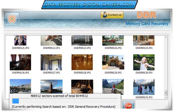The width and height of the screenshot is (174, 112).
Task: Click the Data-Recovery-Digital-Camera.com banner
Action: 90,5
